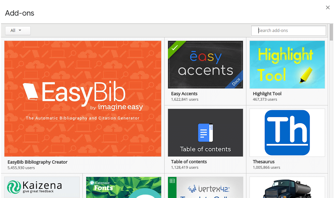Click the 467,373 users count
The width and height of the screenshot is (336, 198).
pyautogui.click(x=265, y=99)
